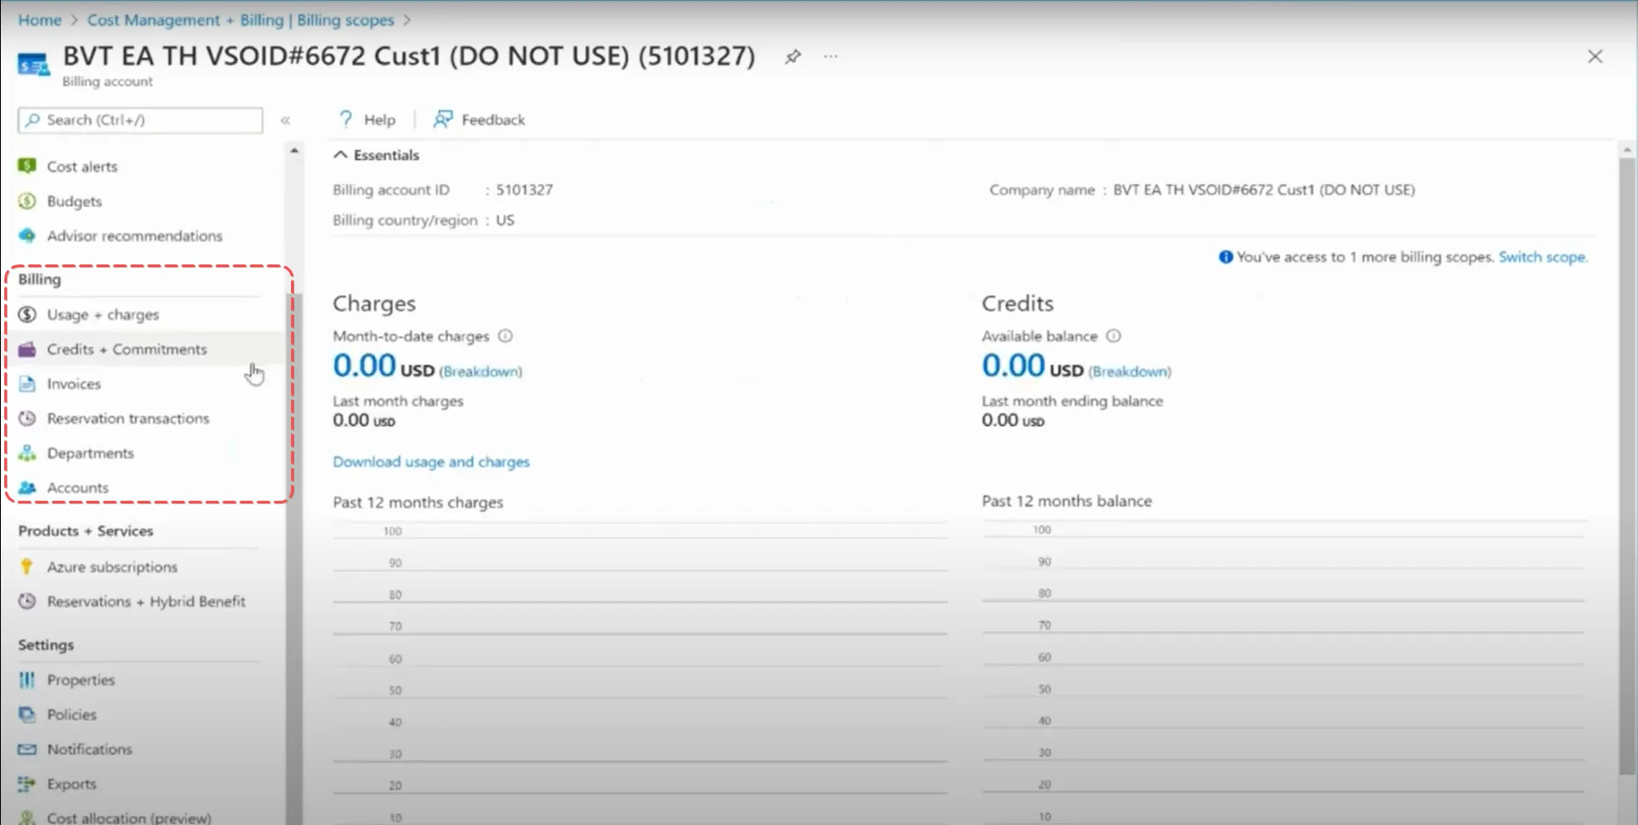Click the sidebar scroll up arrow
Image resolution: width=1638 pixels, height=825 pixels.
click(294, 150)
